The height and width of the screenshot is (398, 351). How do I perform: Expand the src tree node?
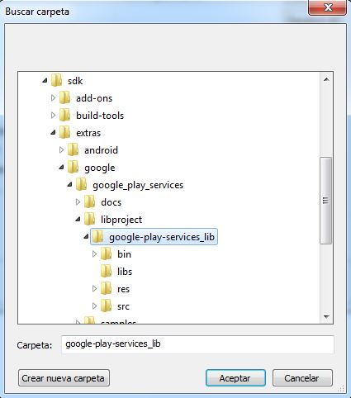(x=94, y=306)
